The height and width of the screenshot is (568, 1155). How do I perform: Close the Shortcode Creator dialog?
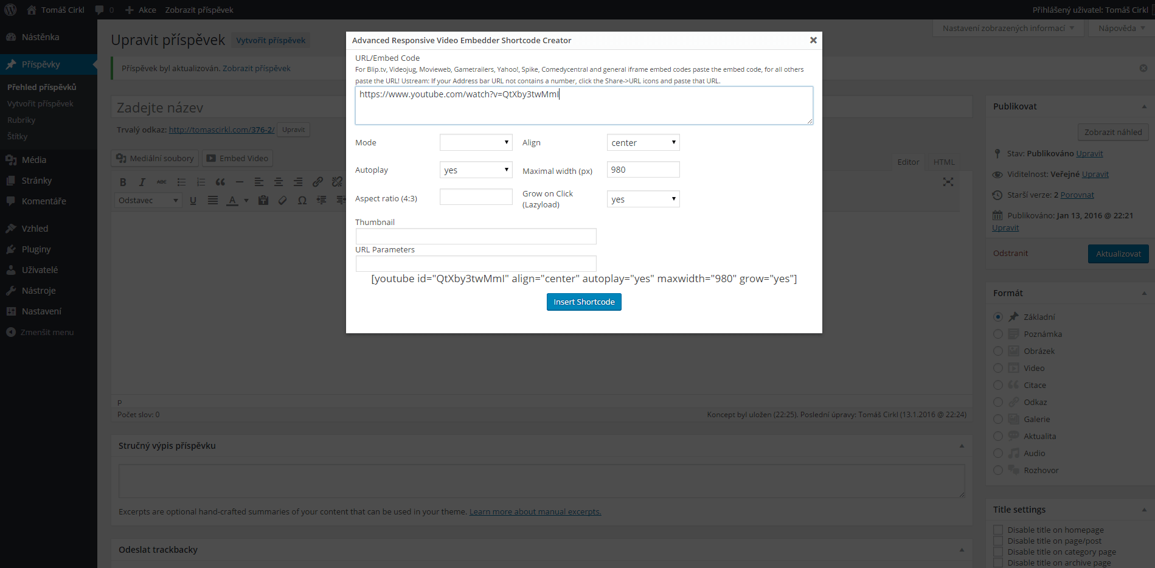(813, 40)
